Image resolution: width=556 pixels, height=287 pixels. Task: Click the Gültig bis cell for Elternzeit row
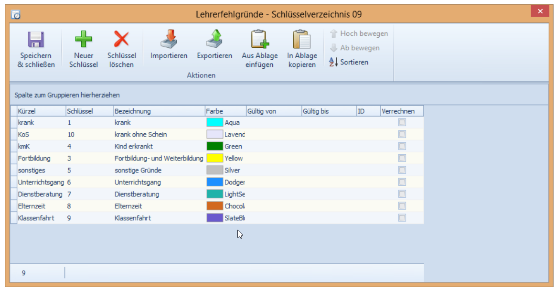329,206
